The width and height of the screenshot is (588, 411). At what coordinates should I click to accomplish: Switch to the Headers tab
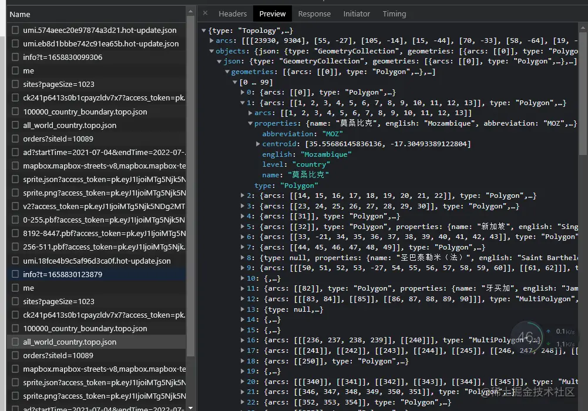[233, 14]
